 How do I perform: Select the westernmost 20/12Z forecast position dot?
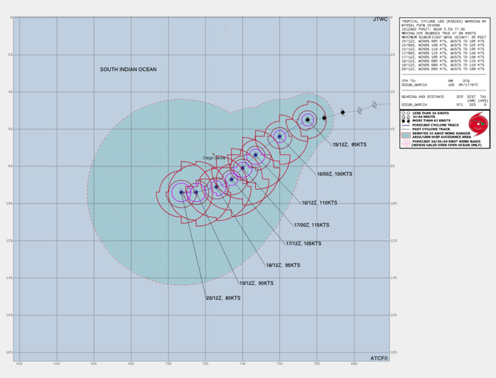(x=181, y=192)
